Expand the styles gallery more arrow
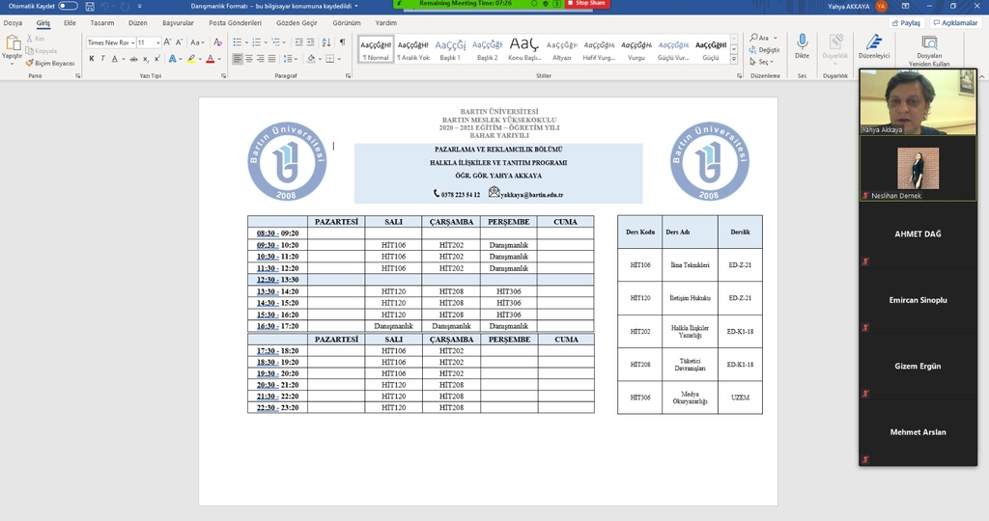 (734, 59)
